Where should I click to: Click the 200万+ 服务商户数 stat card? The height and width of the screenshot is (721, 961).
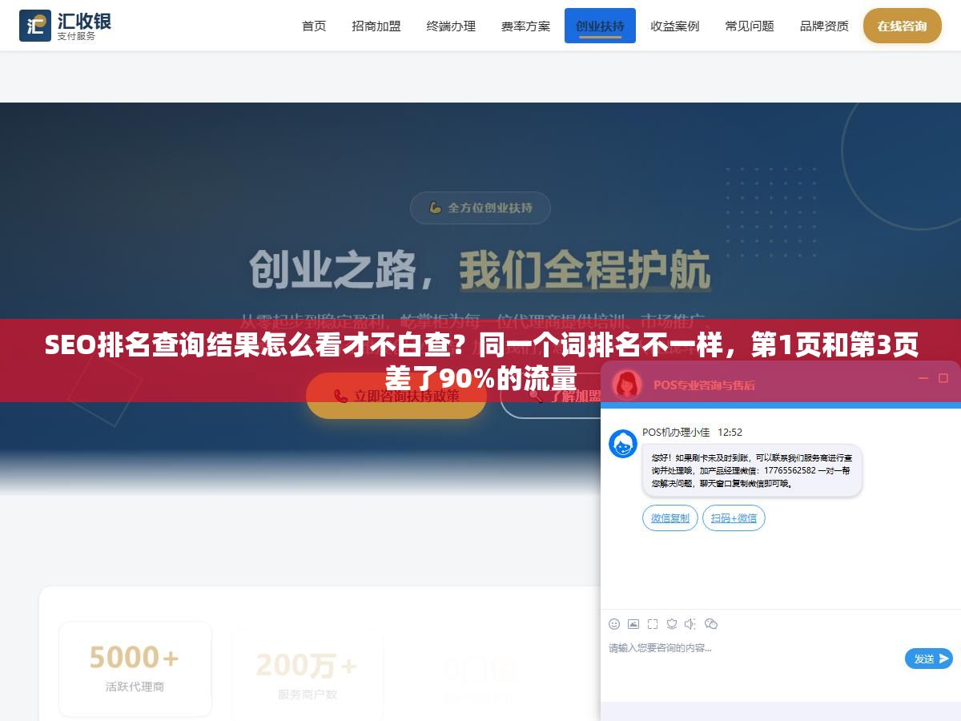[307, 675]
